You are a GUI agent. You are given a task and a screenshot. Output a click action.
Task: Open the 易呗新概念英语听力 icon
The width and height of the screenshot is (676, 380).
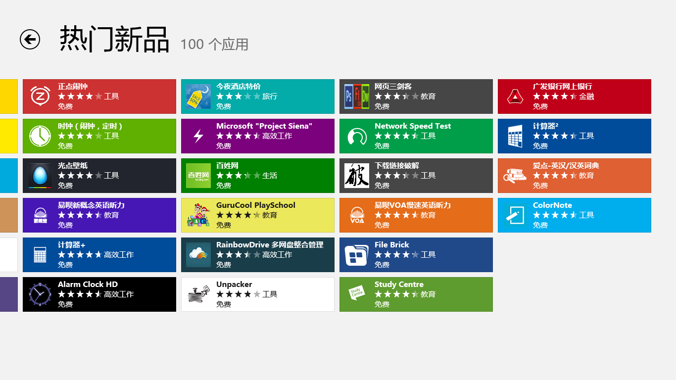click(x=40, y=215)
